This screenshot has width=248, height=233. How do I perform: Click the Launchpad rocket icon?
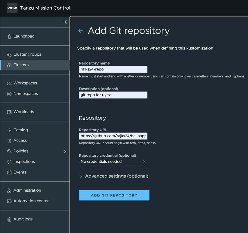coord(9,36)
